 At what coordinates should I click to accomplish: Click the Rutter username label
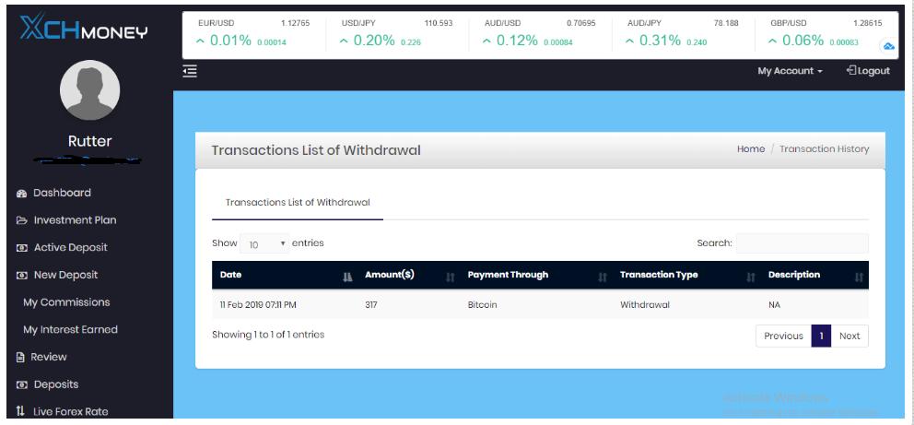coord(89,141)
